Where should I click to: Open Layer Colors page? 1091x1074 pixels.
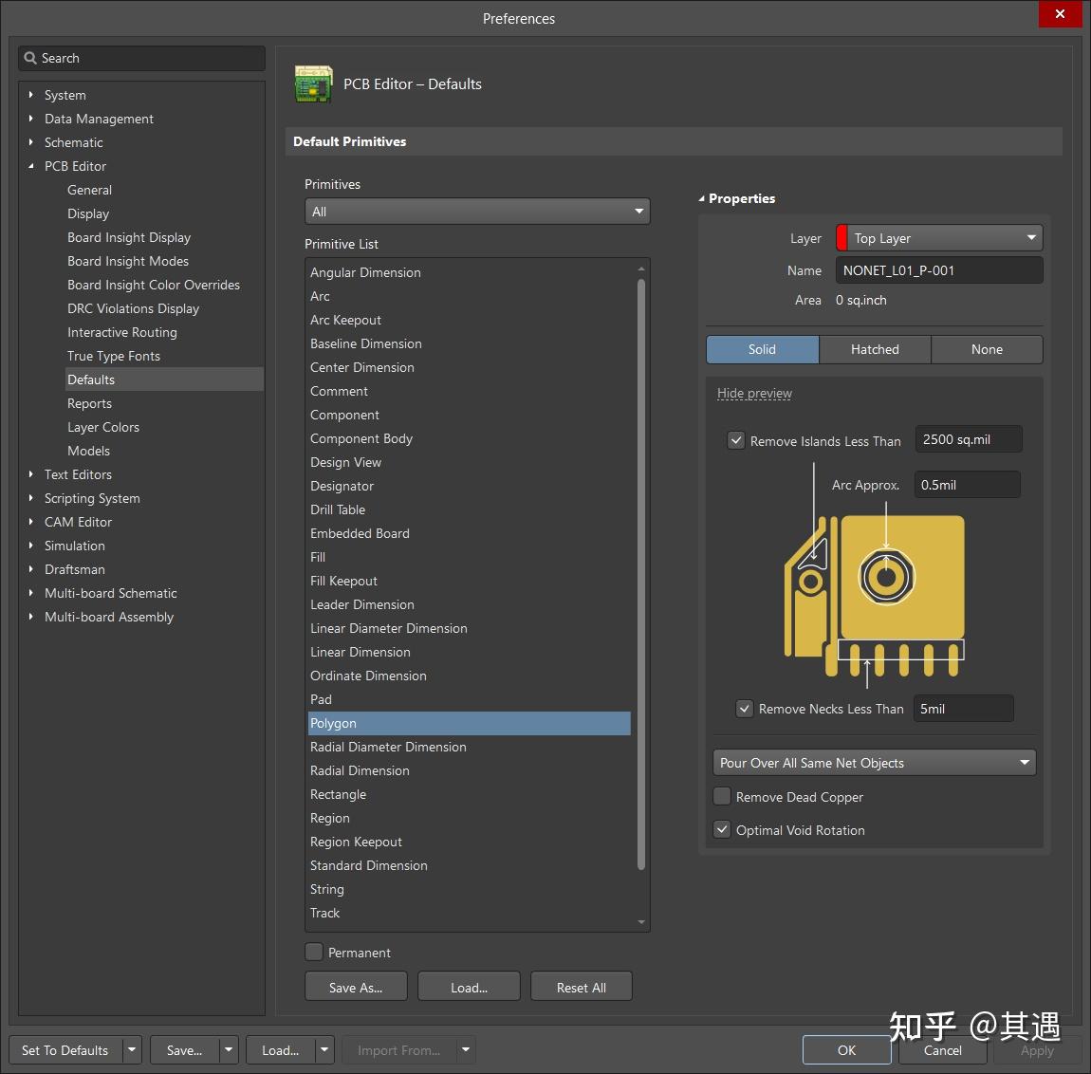coord(103,427)
